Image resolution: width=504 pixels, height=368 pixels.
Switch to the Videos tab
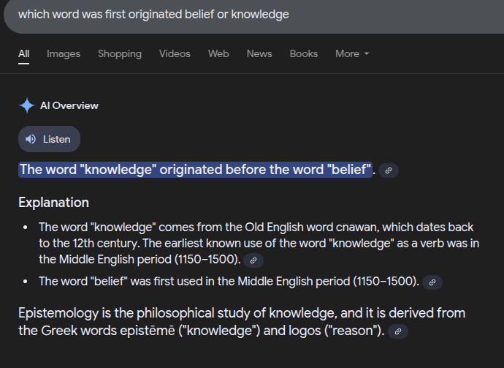click(175, 53)
